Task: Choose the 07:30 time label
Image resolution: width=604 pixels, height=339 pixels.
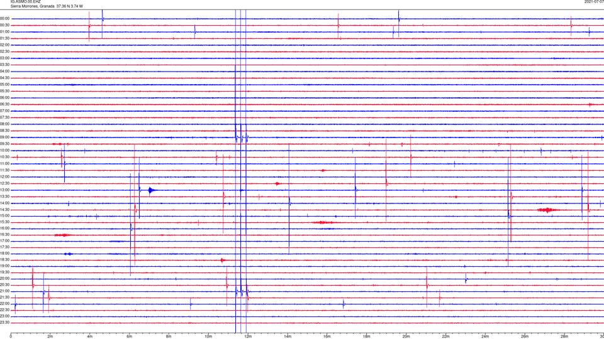Action: click(x=5, y=117)
